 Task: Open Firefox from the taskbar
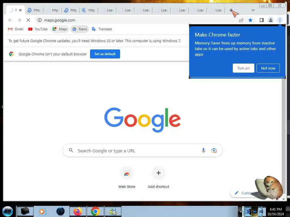[x=78, y=211]
